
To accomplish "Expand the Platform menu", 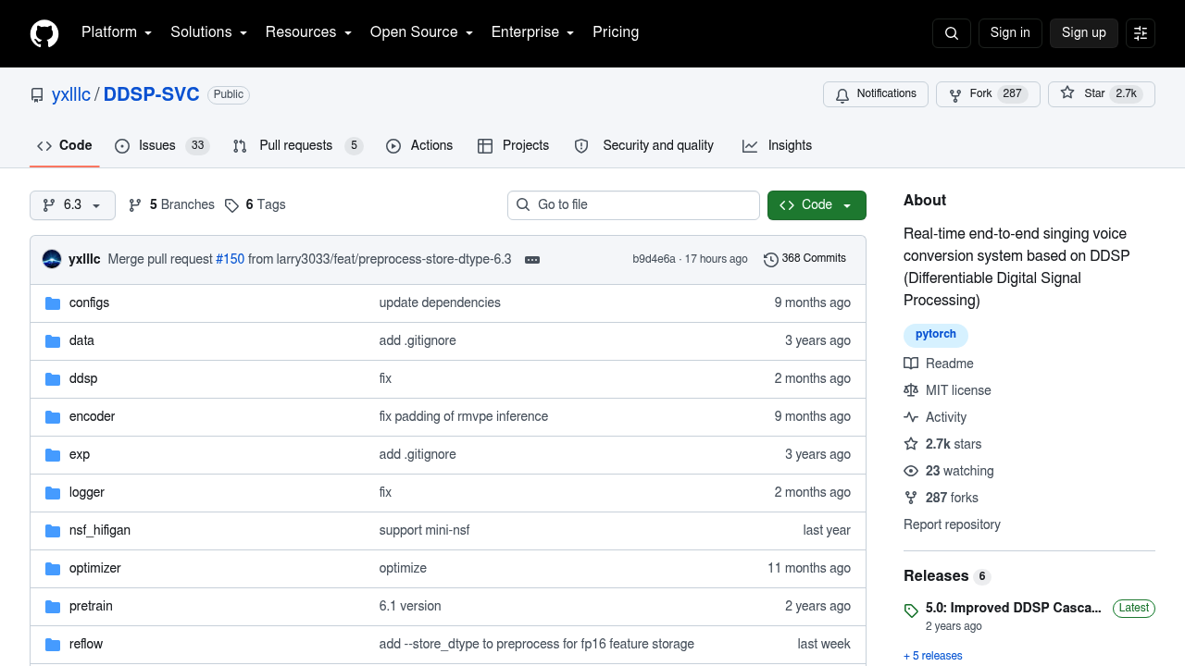I will (117, 32).
